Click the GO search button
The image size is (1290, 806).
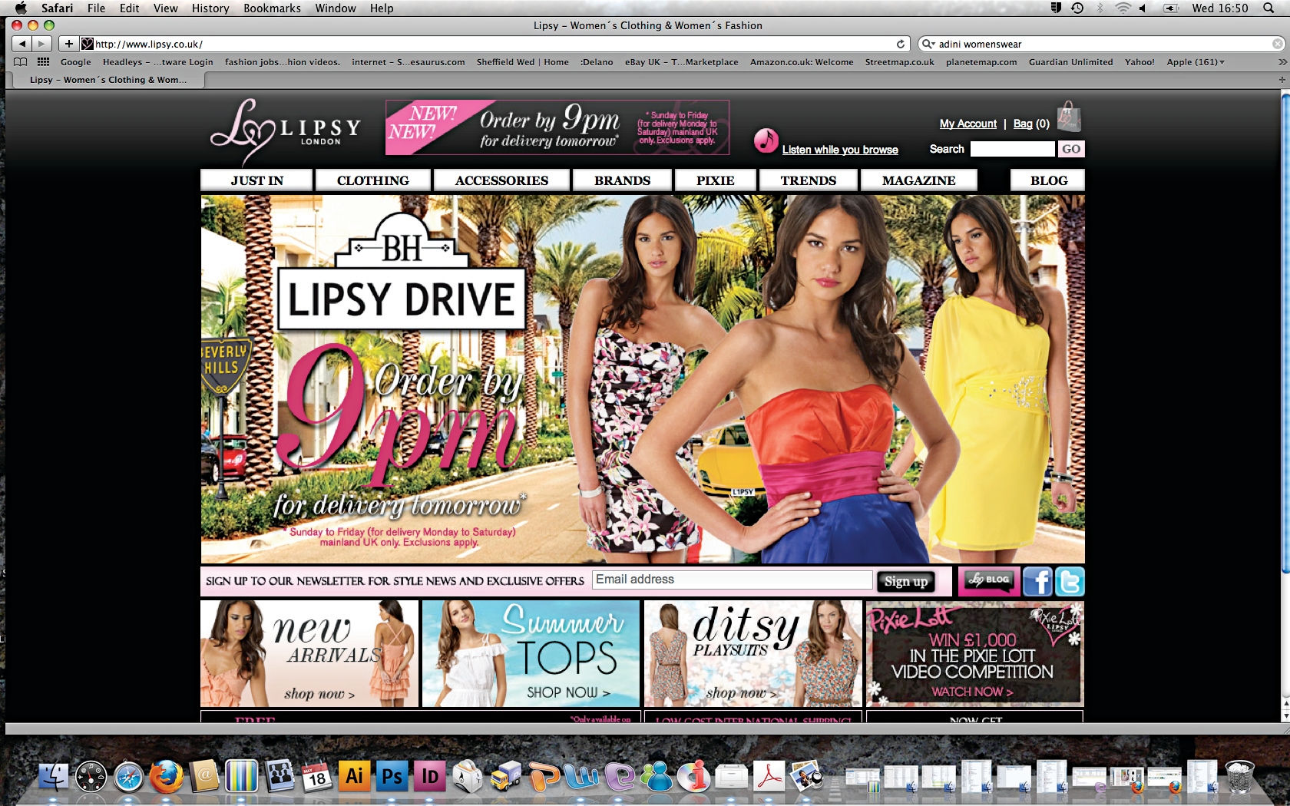coord(1071,149)
